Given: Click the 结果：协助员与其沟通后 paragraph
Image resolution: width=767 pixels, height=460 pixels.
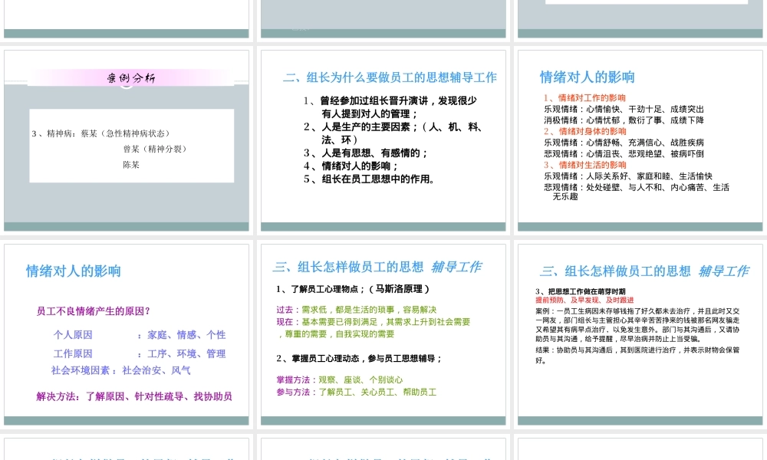Looking at the screenshot, I should click(637, 356).
